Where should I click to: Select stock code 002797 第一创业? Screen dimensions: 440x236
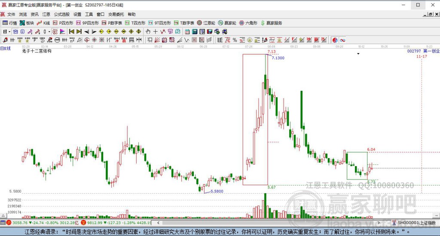pos(423,51)
